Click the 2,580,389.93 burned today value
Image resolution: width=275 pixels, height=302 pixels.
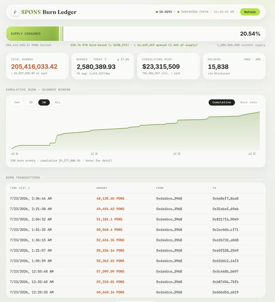(x=96, y=67)
